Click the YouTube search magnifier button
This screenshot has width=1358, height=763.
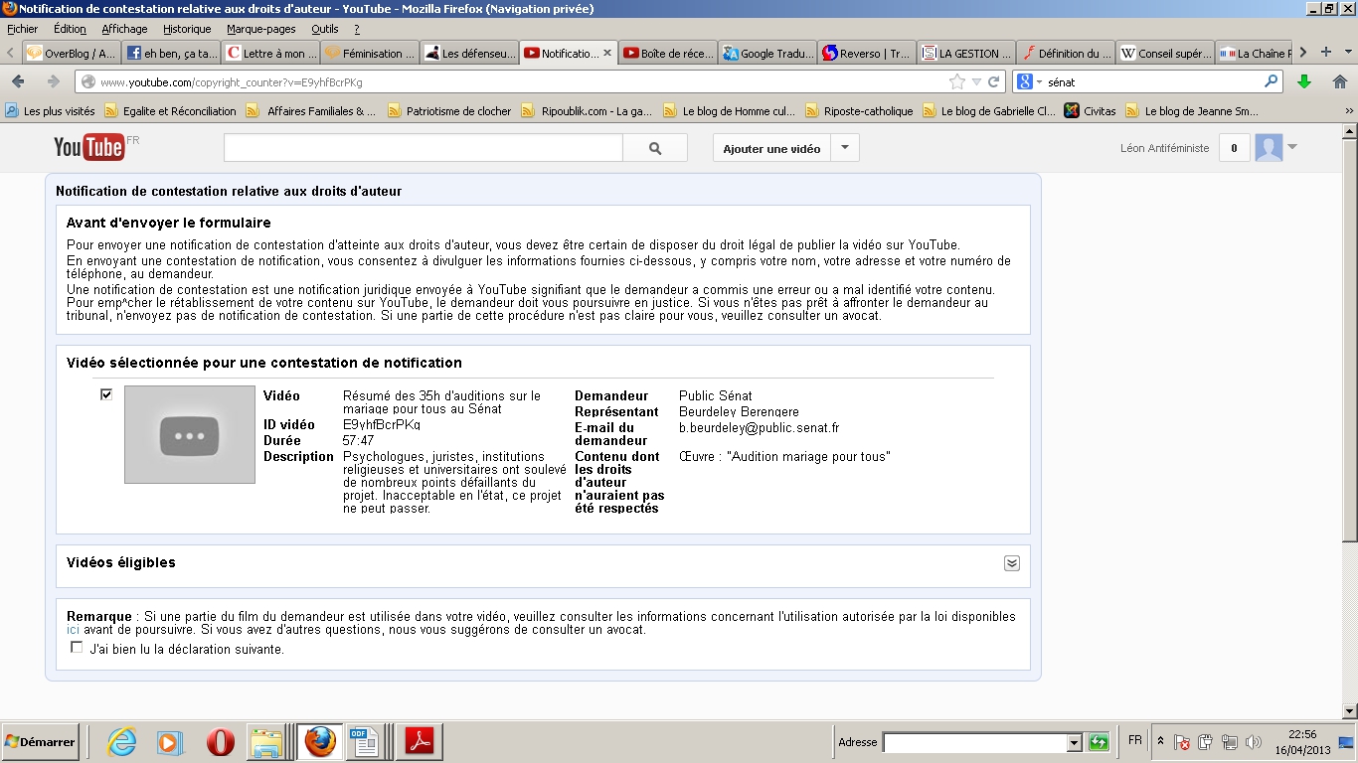[655, 148]
